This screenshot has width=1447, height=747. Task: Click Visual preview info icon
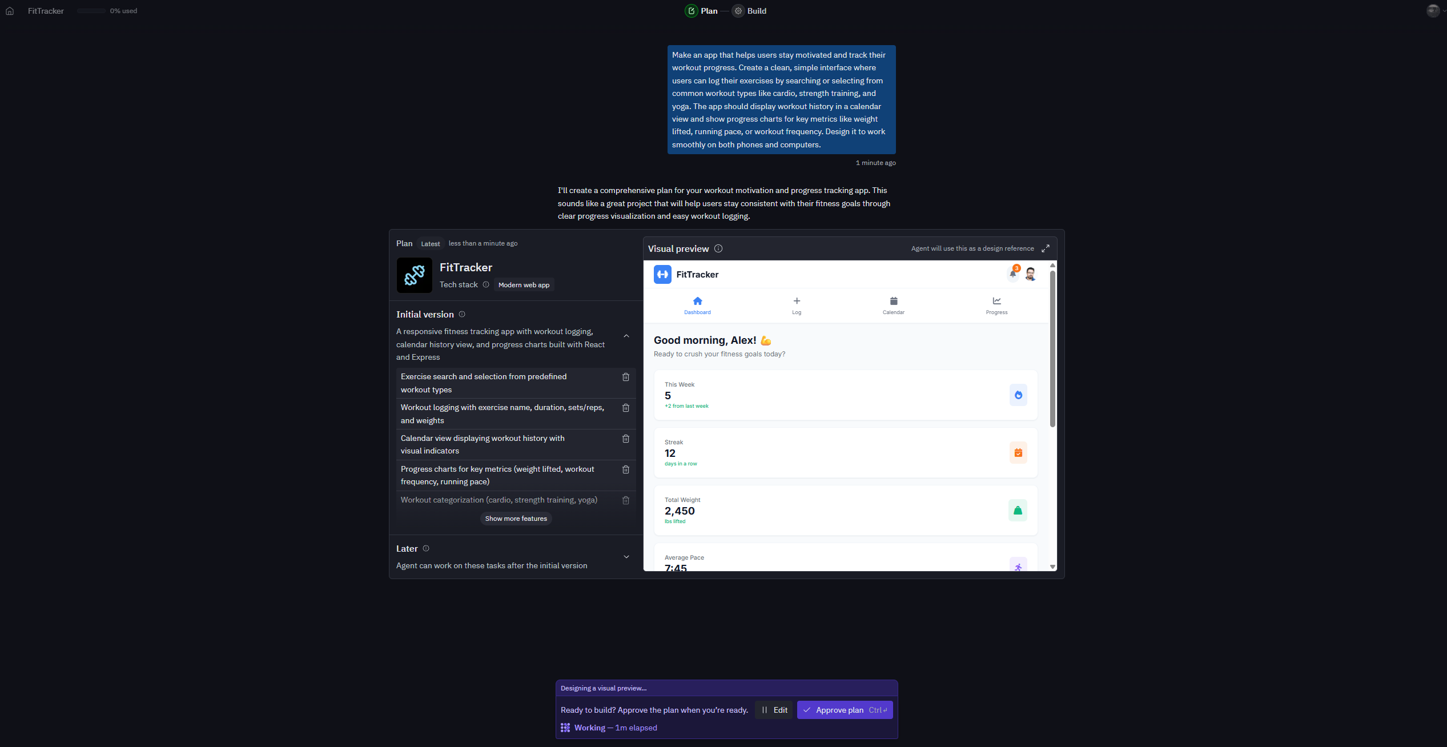(718, 248)
